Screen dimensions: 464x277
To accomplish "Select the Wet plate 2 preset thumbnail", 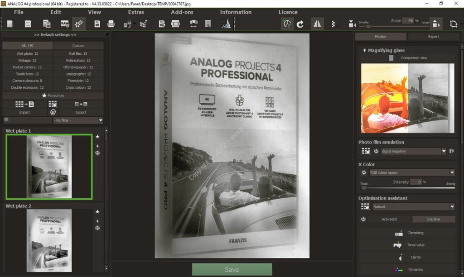I will [49, 240].
